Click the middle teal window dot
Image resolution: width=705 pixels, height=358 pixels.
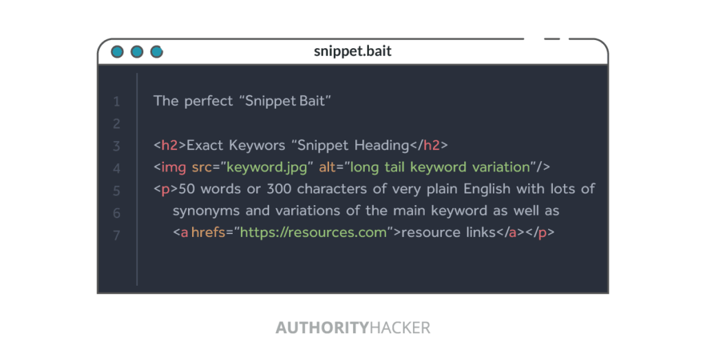click(137, 52)
